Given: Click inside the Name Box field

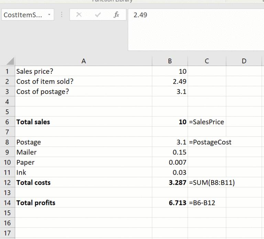Looking at the screenshot, I should coord(23,15).
